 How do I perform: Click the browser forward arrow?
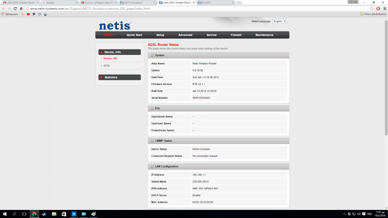[9, 9]
